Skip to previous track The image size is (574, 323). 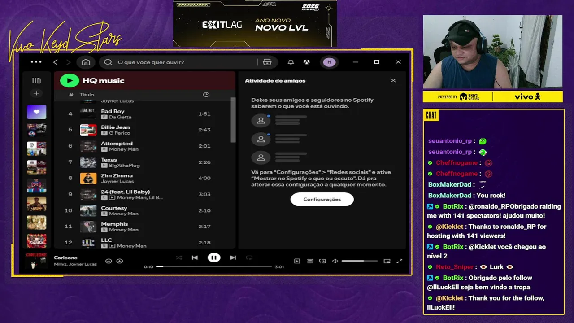coord(195,258)
